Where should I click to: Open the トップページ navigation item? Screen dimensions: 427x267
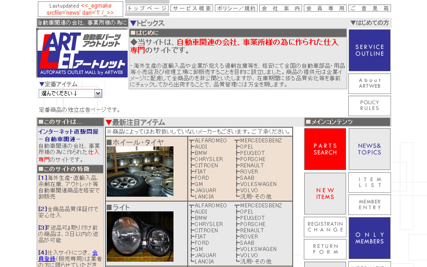click(x=147, y=8)
